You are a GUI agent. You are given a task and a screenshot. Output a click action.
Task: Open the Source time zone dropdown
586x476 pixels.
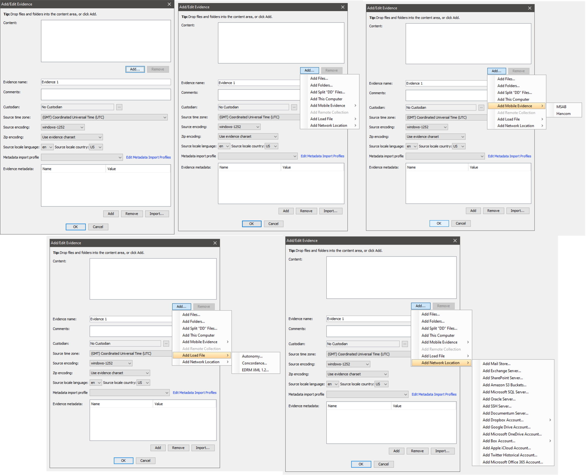click(x=104, y=117)
